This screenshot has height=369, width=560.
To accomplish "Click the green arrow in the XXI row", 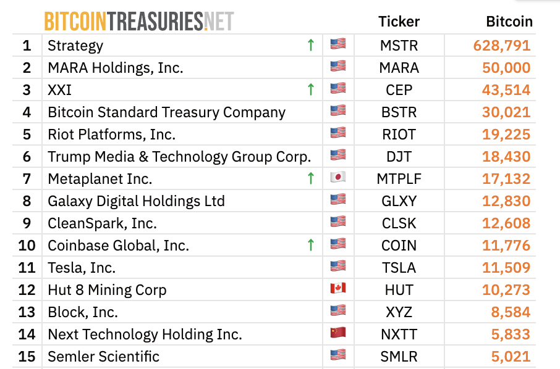I will point(311,89).
